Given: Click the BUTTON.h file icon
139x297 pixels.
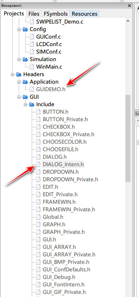Looking at the screenshot, I should 38,112.
